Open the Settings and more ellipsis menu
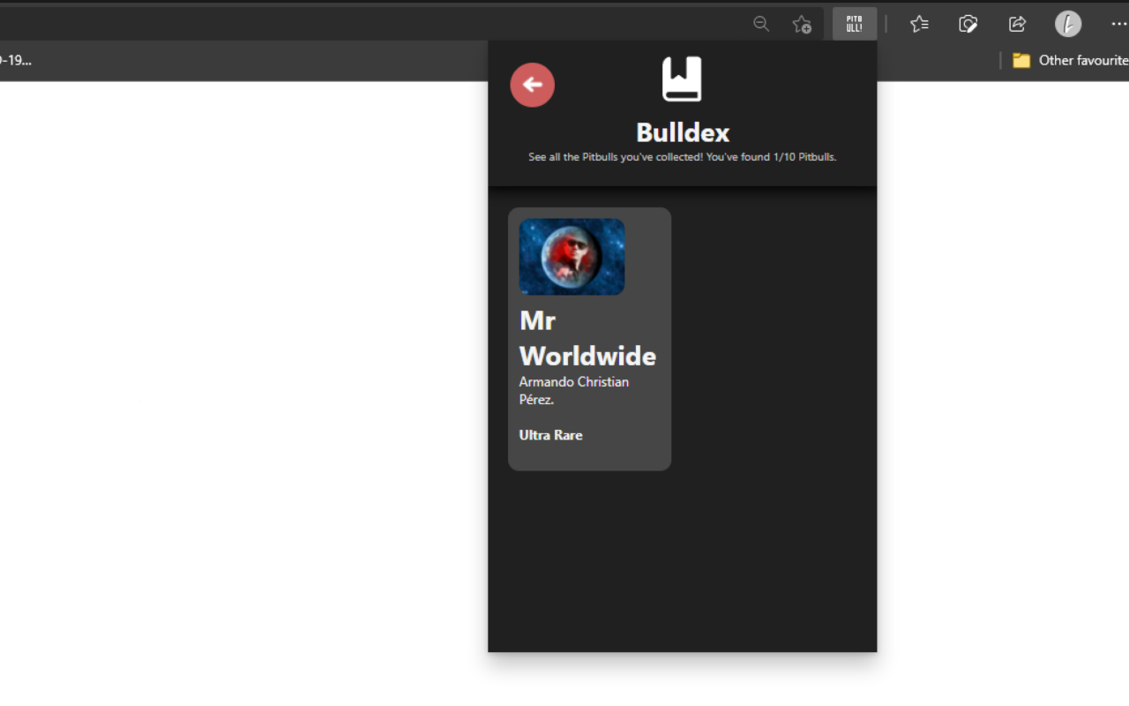This screenshot has width=1129, height=706. (x=1118, y=24)
